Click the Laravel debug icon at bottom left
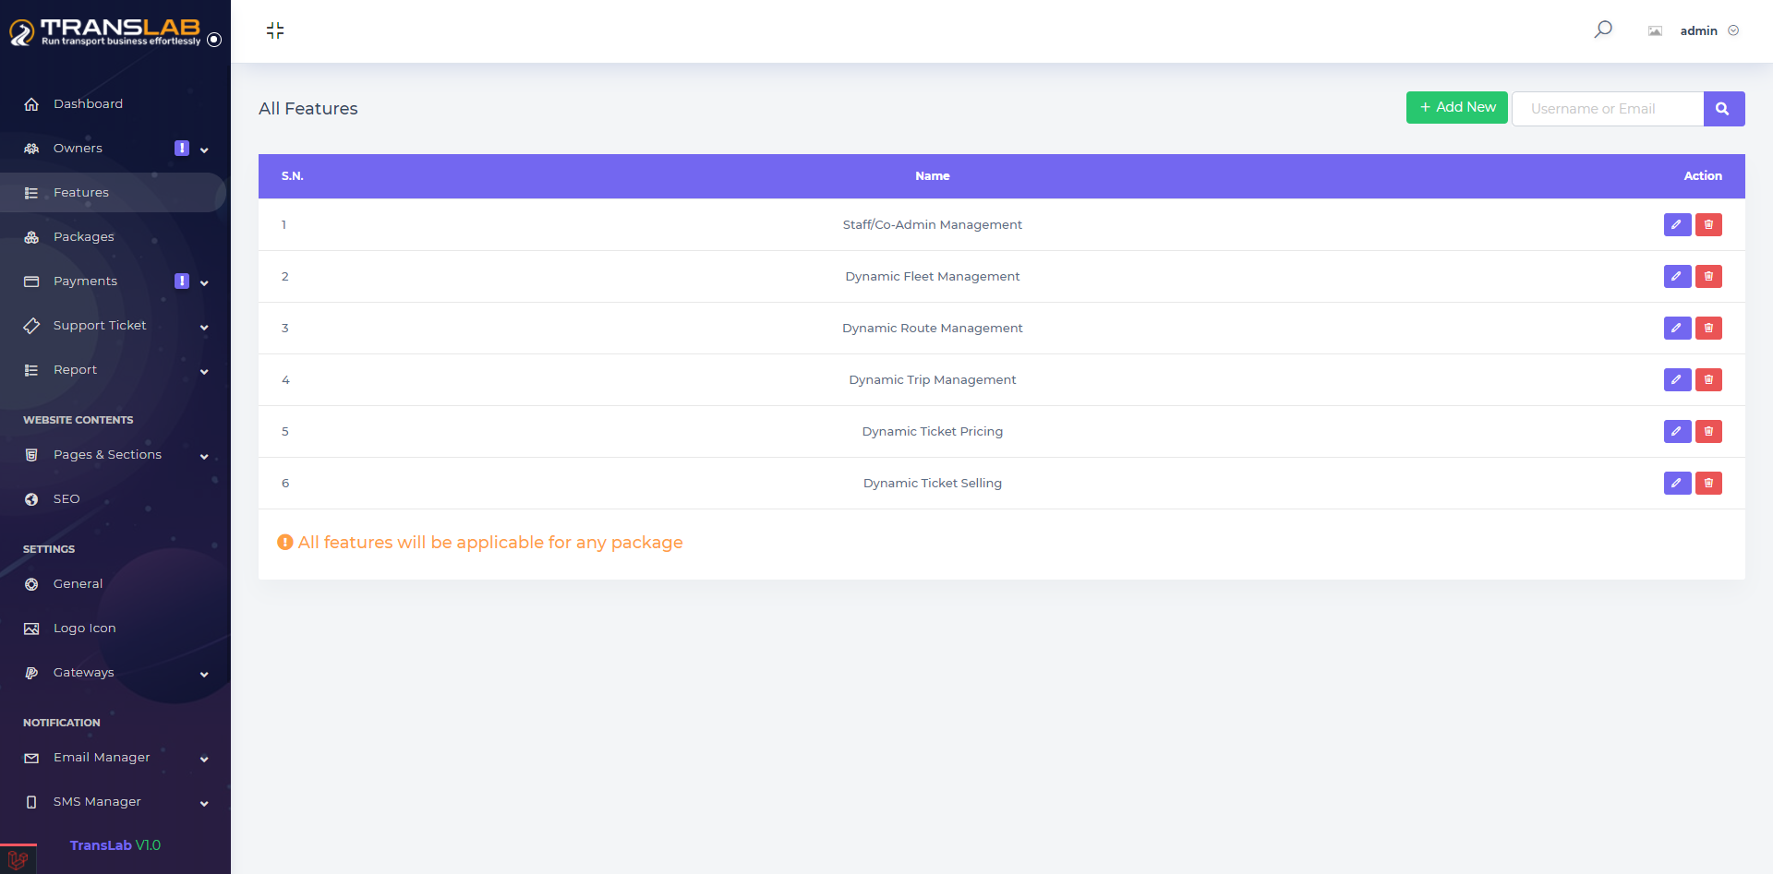Viewport: 1773px width, 874px height. (18, 860)
